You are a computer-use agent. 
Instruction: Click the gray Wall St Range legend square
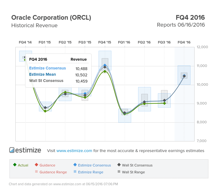pos(119,171)
